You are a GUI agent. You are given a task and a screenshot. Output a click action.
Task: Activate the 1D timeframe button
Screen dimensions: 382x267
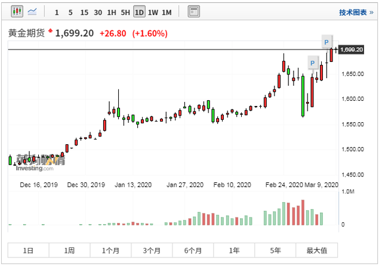click(139, 13)
